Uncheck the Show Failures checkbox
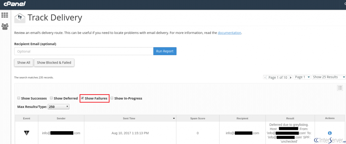Viewport: 346px width, 144px height. [x=82, y=98]
